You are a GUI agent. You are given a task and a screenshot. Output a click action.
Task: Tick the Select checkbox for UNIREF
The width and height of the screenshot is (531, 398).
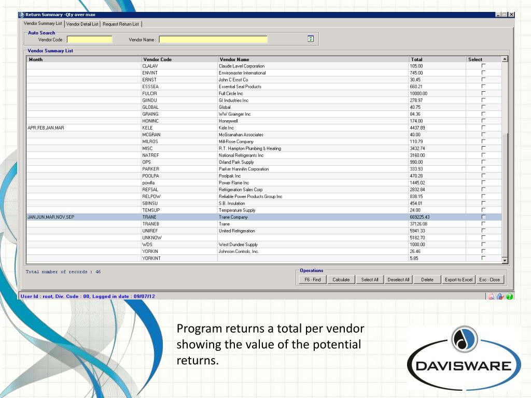coord(483,230)
